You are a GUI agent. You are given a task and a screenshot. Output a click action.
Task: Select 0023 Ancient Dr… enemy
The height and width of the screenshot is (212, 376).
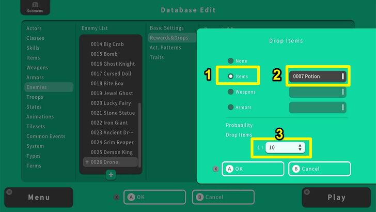click(112, 132)
